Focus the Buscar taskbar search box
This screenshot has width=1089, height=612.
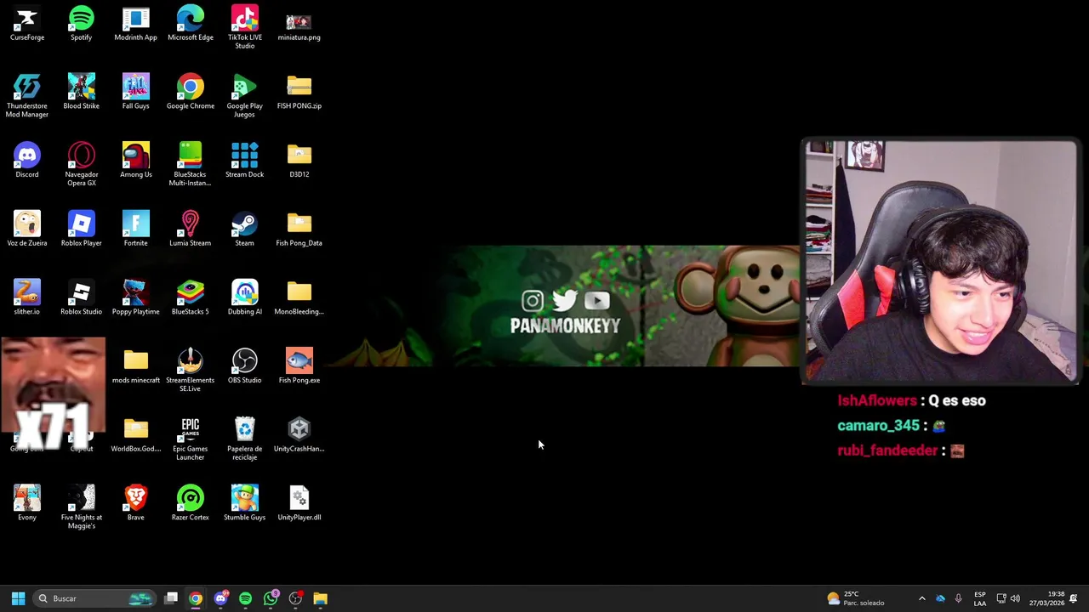point(94,598)
